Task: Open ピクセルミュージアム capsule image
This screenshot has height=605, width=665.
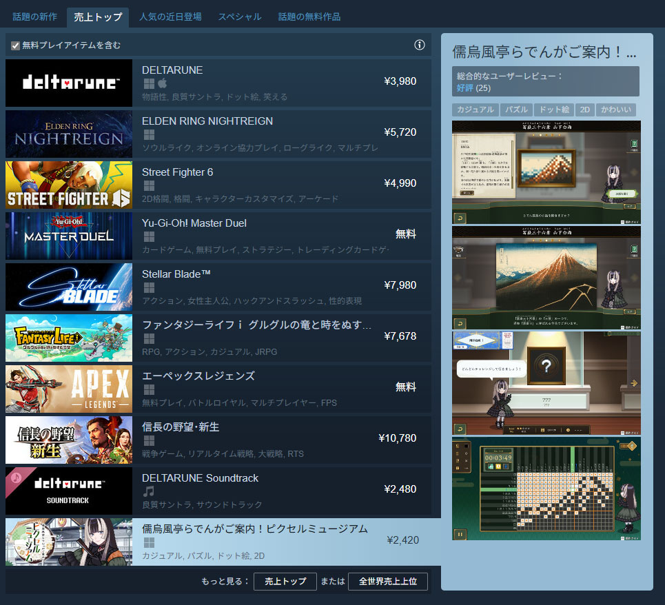Action: (x=69, y=542)
